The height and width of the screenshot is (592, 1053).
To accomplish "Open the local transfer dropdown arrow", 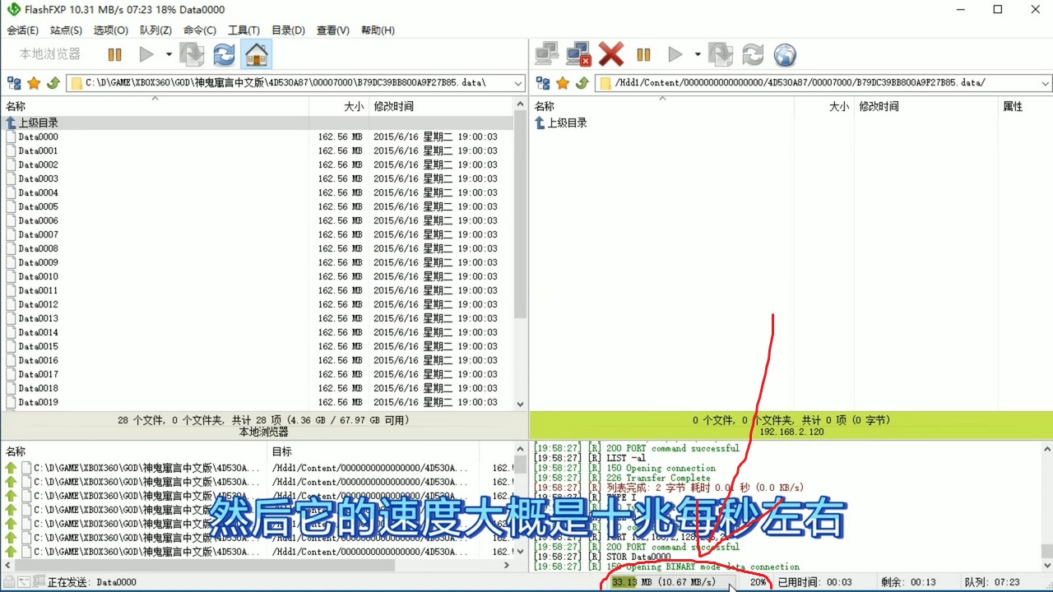I will pyautogui.click(x=169, y=55).
